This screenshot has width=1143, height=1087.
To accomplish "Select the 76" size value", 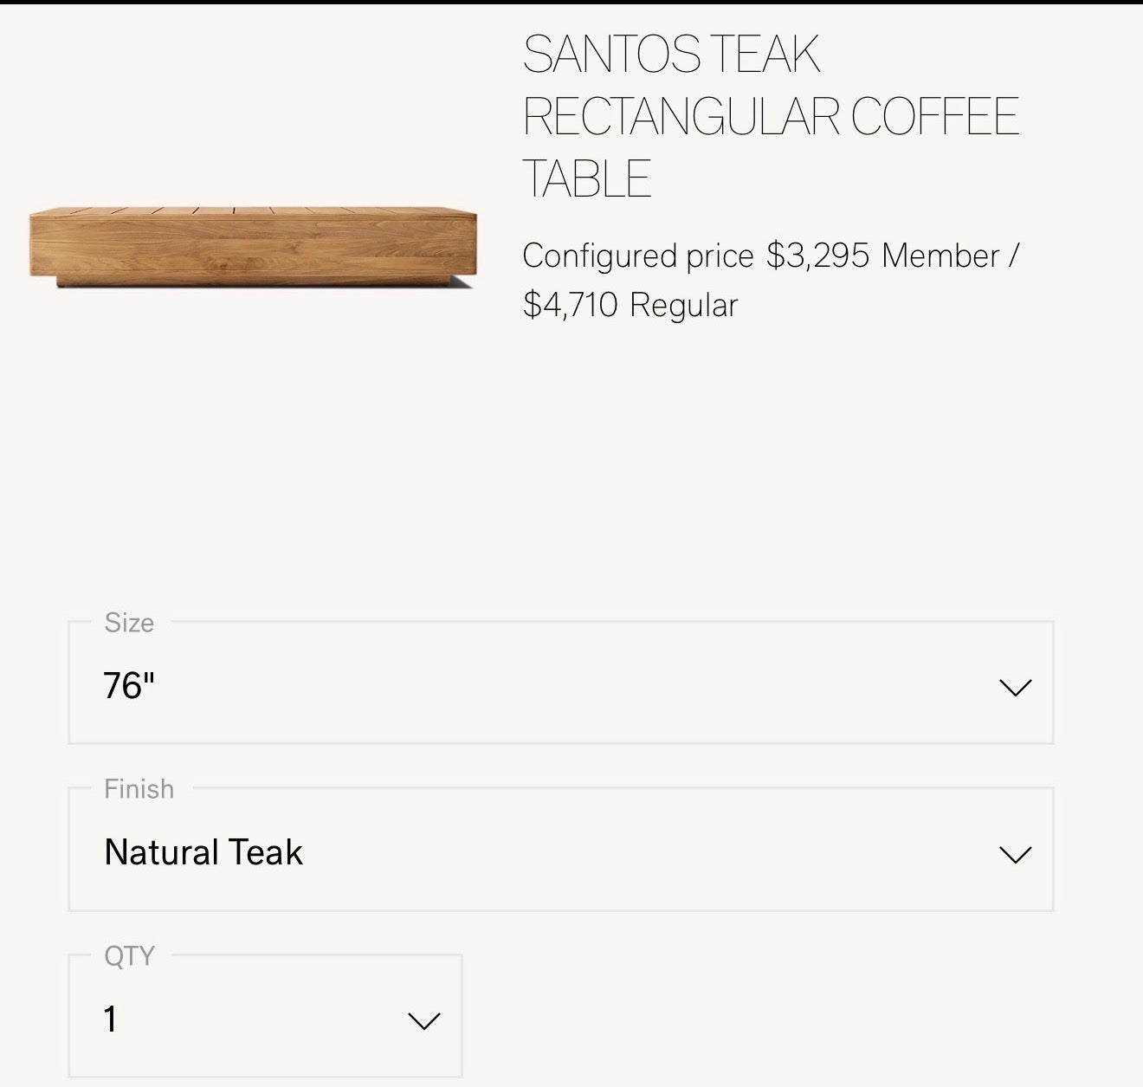I will point(129,686).
